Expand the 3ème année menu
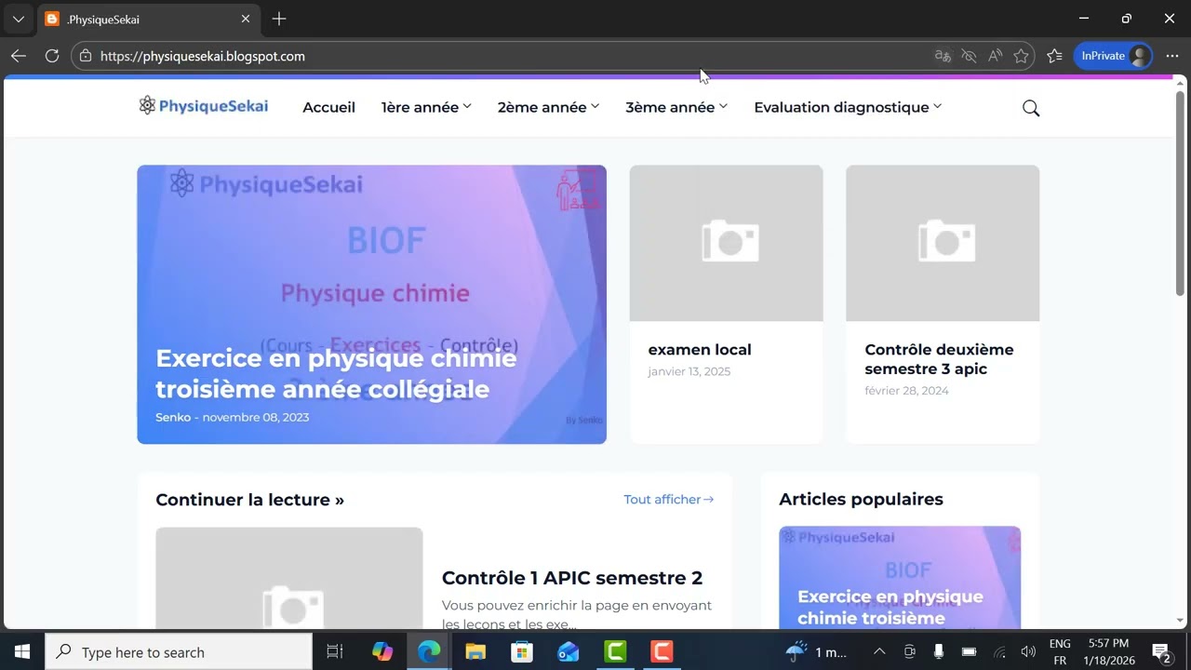This screenshot has width=1191, height=670. 676,107
